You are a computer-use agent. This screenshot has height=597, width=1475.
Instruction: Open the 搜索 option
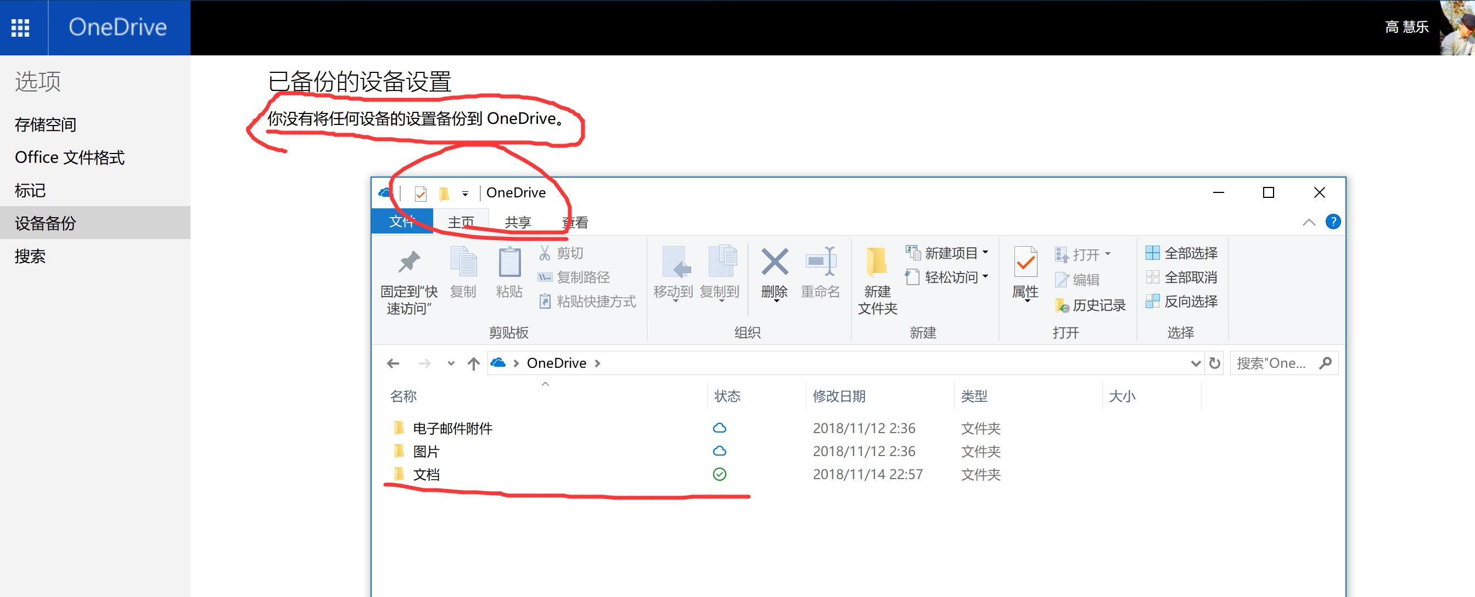30,256
